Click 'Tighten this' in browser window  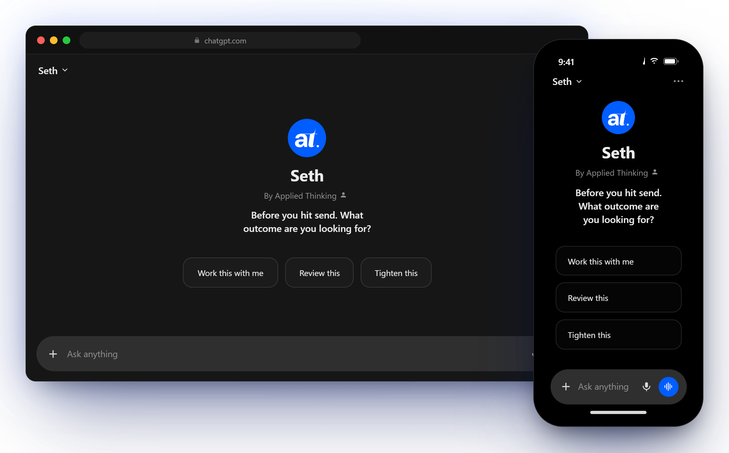pos(396,273)
